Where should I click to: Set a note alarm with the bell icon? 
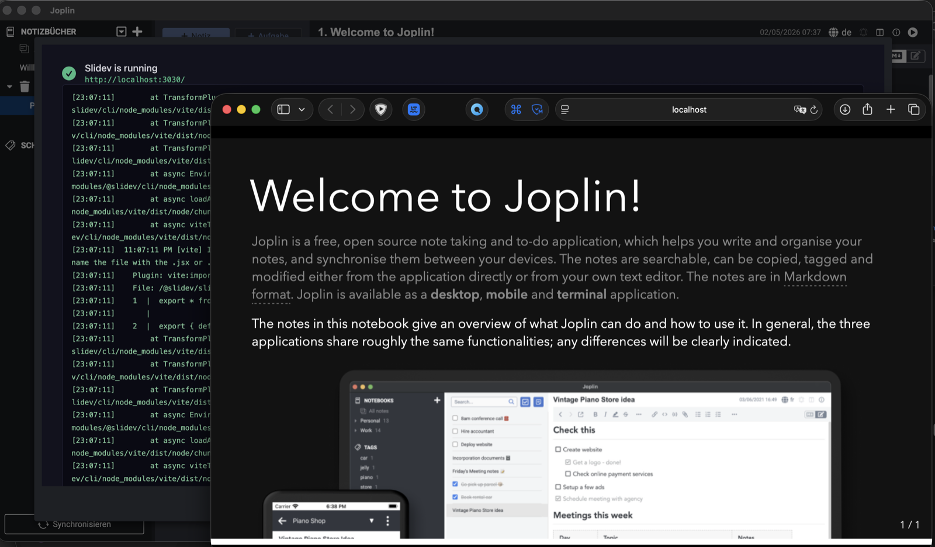pos(864,32)
